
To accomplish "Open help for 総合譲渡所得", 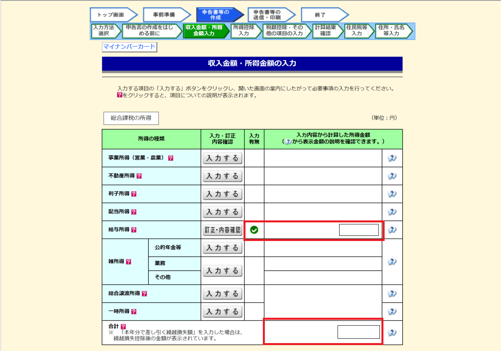I will 145,294.
